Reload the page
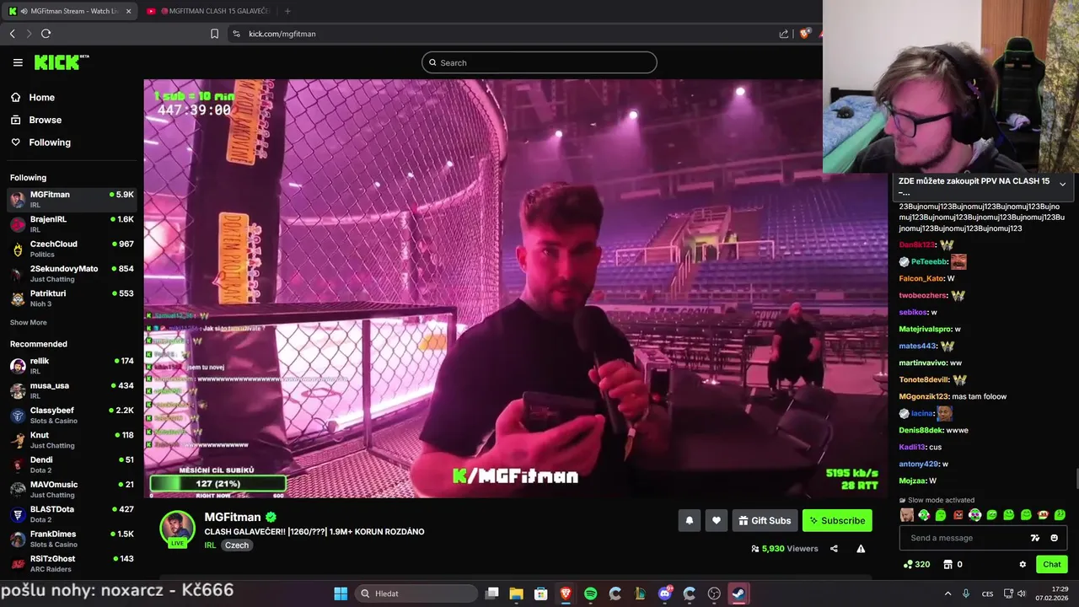The height and width of the screenshot is (607, 1079). (x=46, y=34)
